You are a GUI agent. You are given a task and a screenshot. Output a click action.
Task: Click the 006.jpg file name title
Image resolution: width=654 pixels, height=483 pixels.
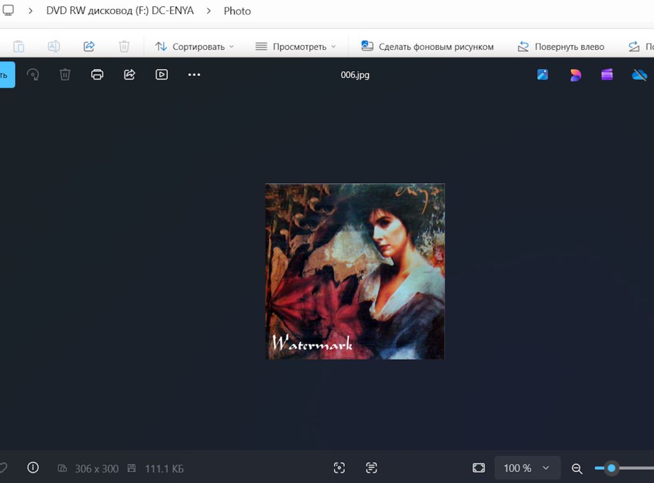[355, 75]
